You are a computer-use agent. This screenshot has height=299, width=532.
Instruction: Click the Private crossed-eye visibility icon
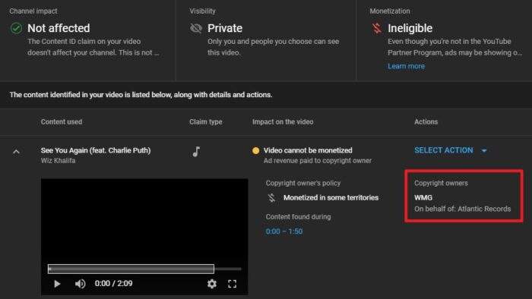pyautogui.click(x=196, y=28)
